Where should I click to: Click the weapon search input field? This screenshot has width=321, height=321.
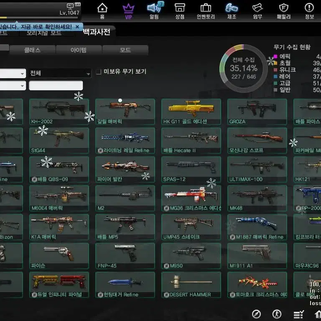pos(56,86)
